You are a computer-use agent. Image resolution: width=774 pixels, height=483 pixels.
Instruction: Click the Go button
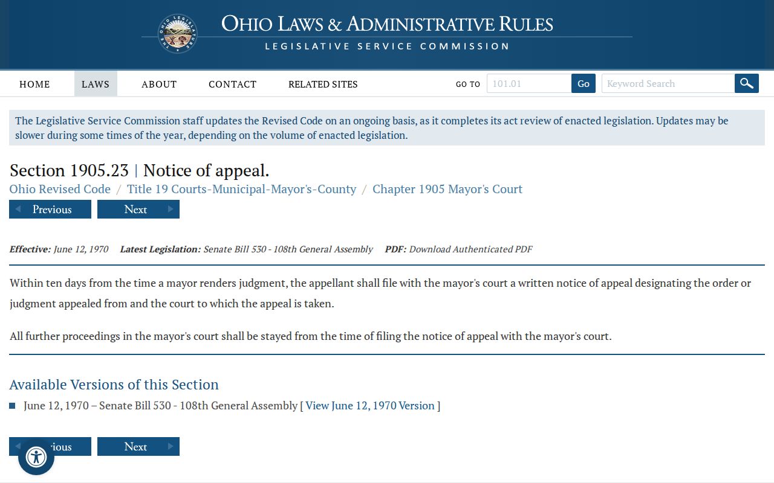(x=584, y=83)
